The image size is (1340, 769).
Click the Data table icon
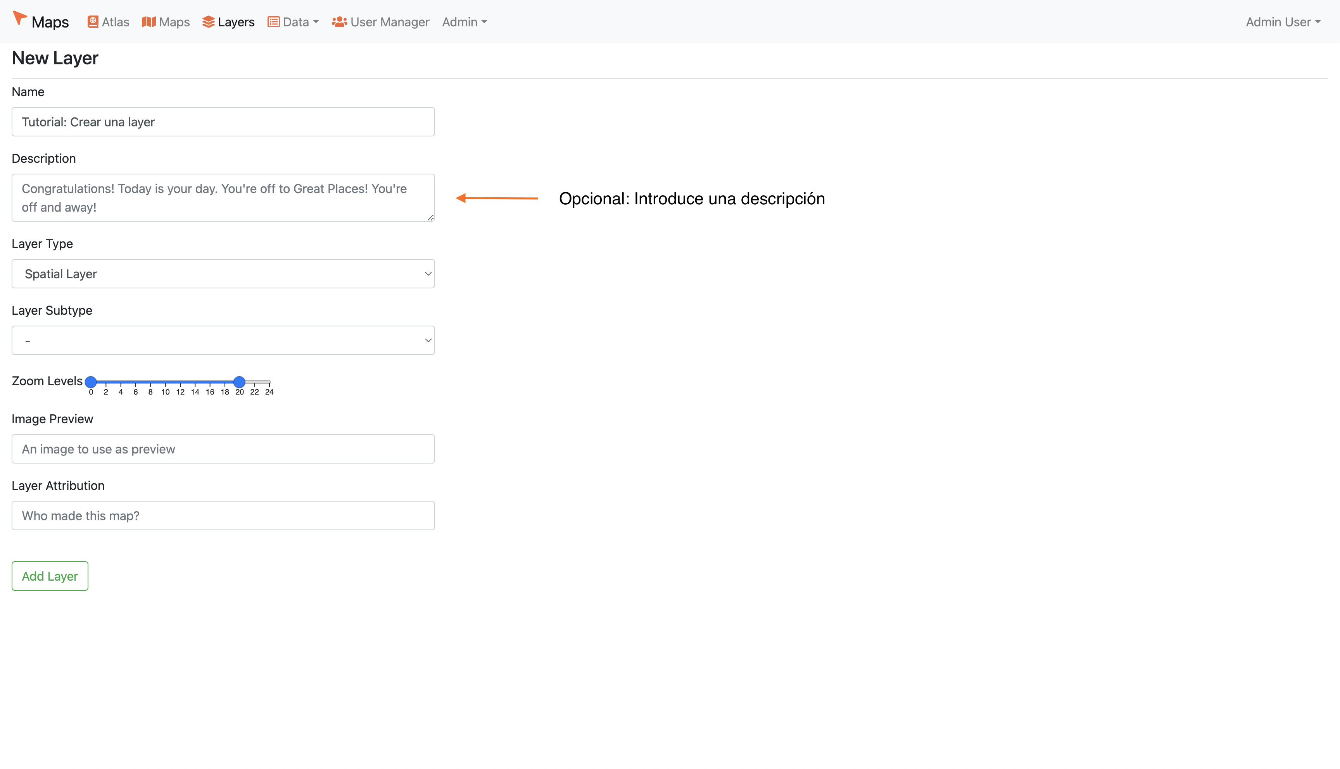tap(273, 22)
